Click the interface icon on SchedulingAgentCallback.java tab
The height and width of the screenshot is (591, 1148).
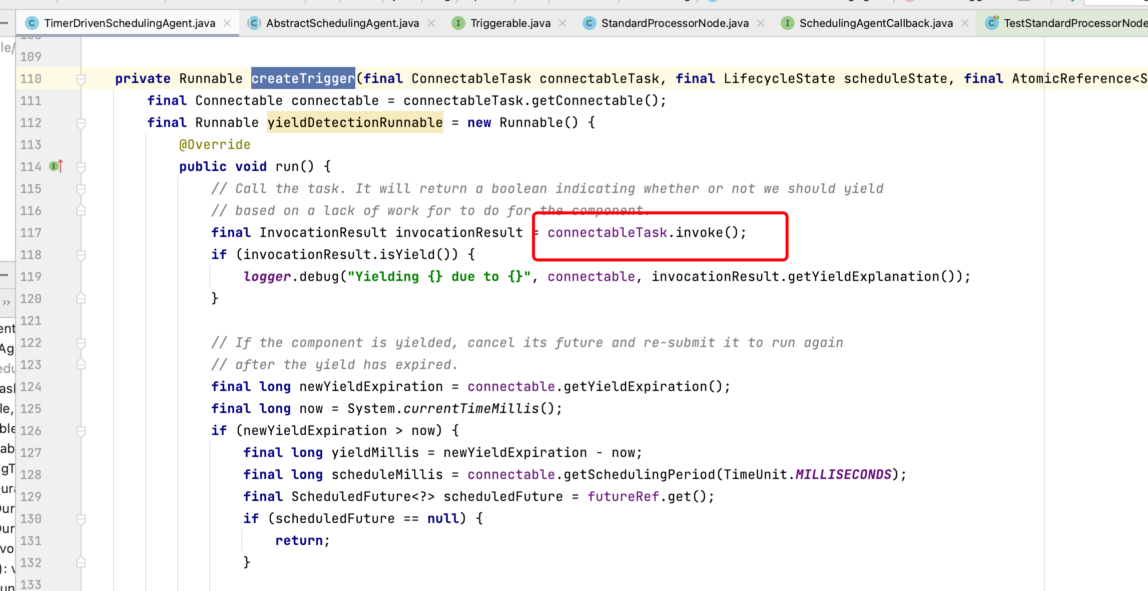click(x=787, y=23)
